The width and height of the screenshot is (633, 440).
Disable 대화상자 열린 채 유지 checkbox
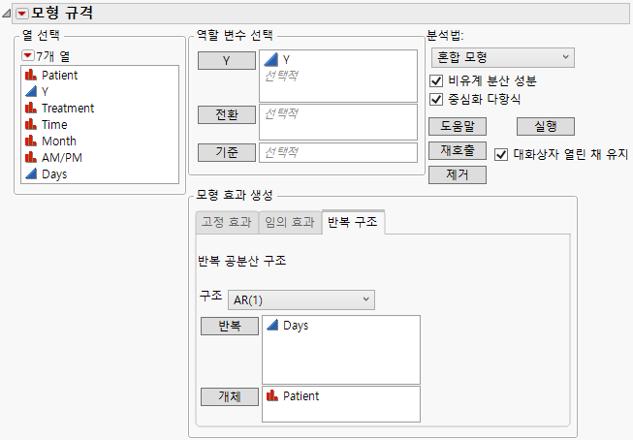coord(501,153)
